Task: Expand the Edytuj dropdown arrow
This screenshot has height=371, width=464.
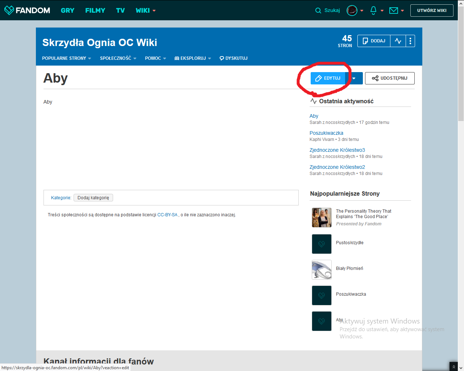Action: pyautogui.click(x=354, y=78)
